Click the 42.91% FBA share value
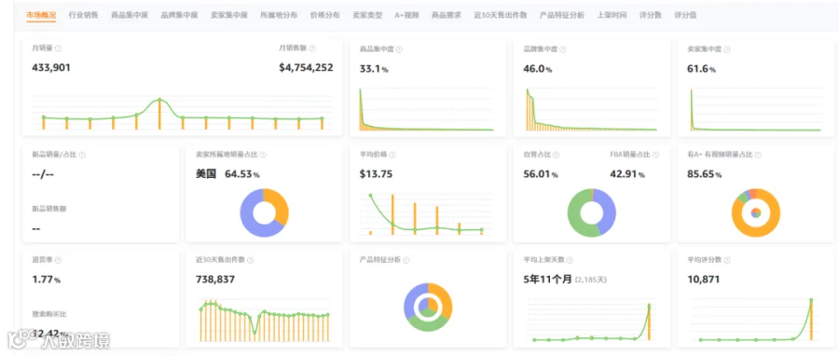The image size is (839, 356). tap(627, 174)
